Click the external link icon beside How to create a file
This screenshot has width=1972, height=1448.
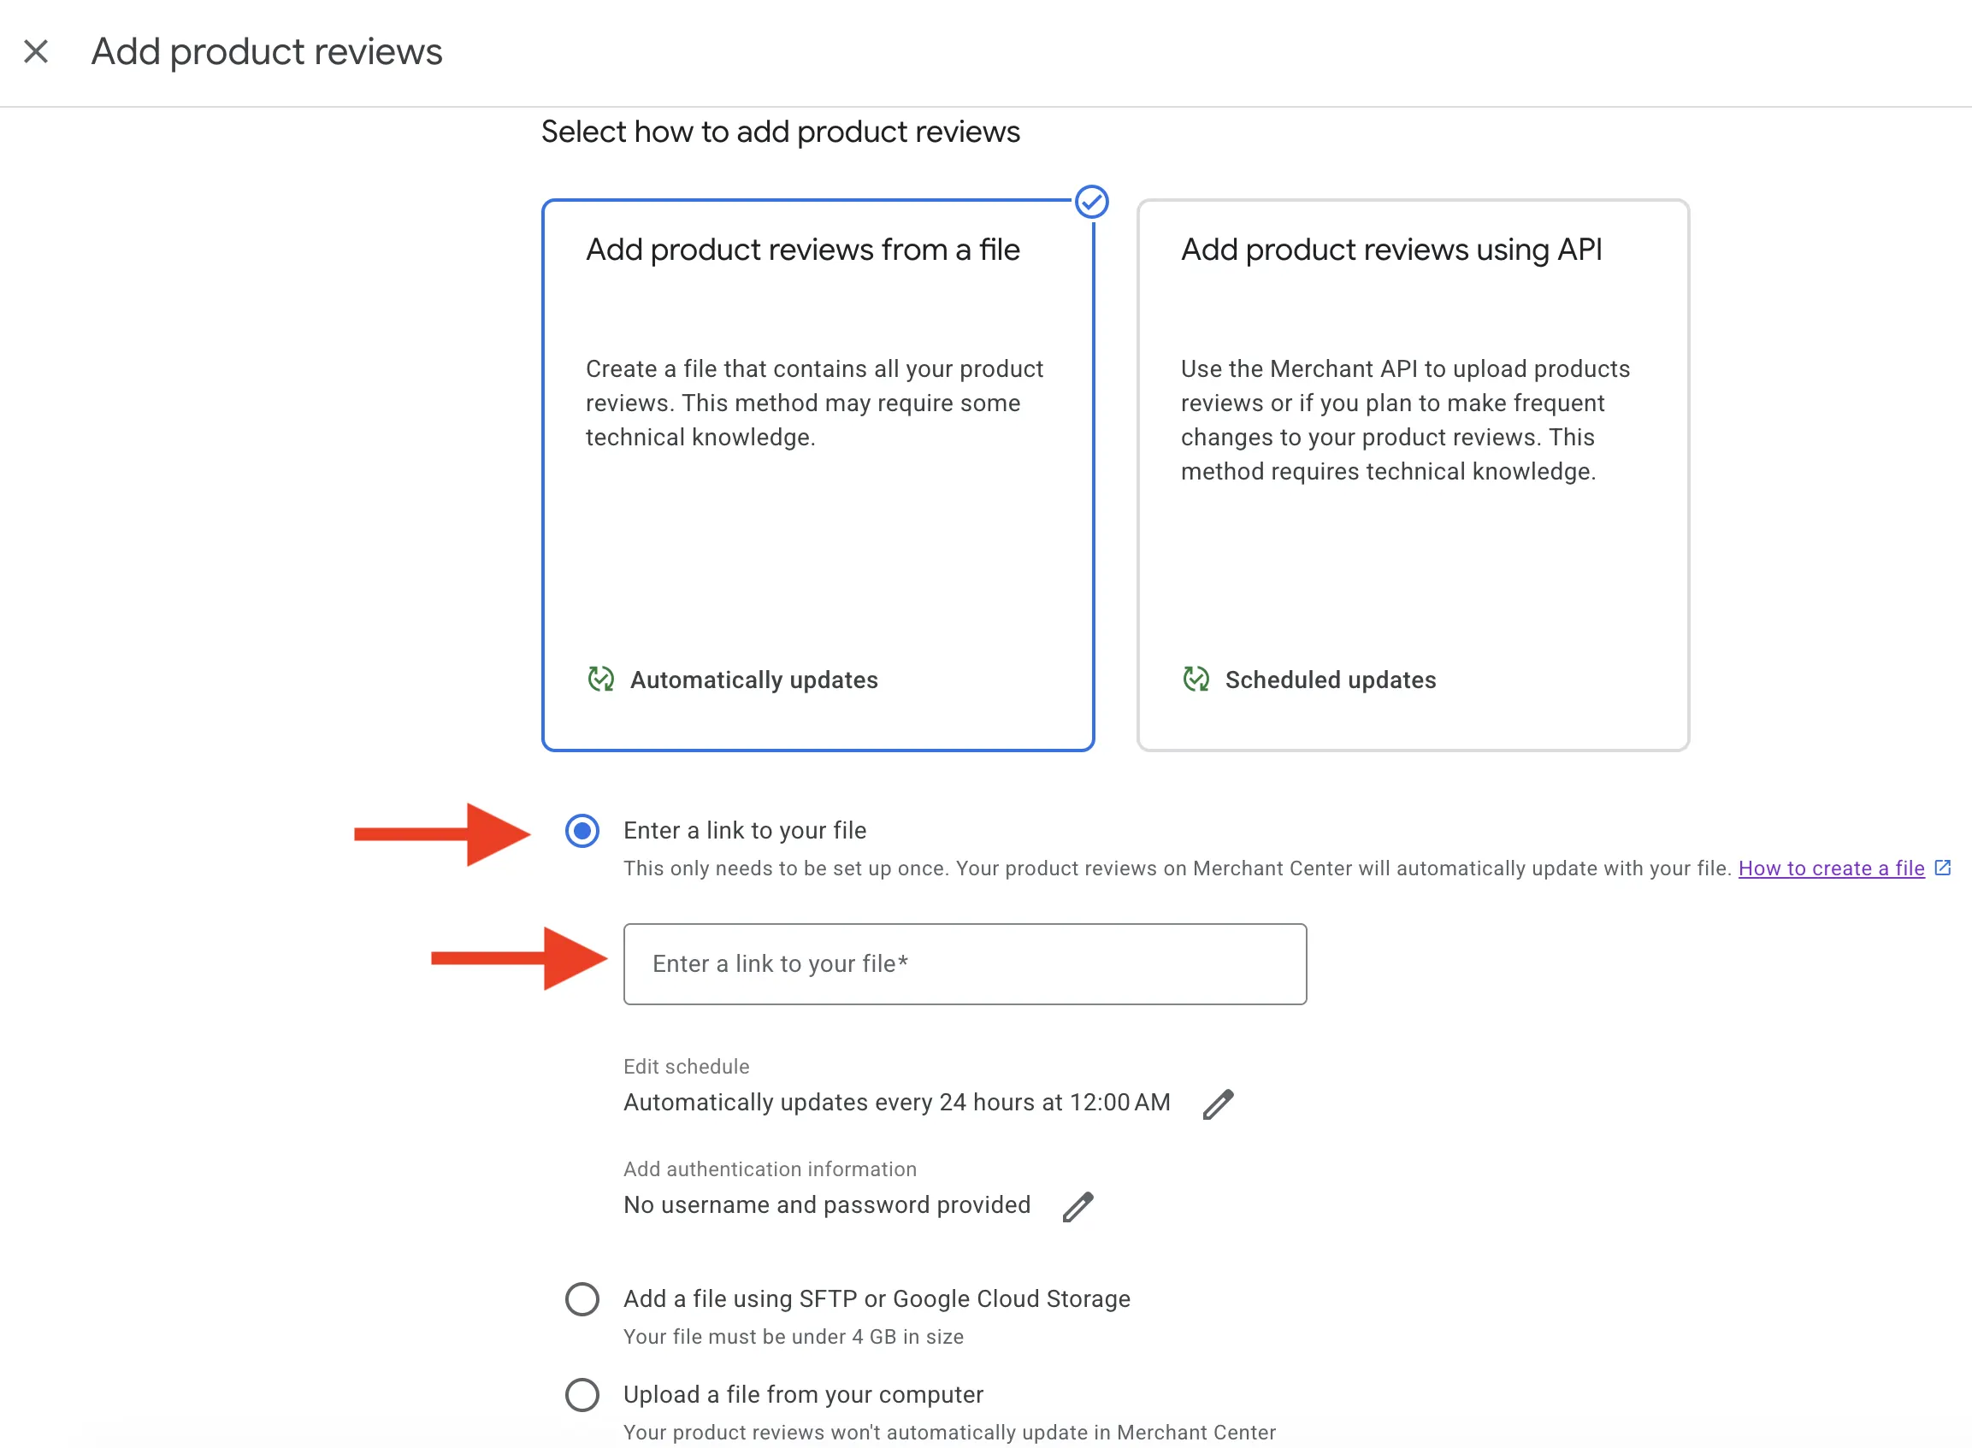coord(1942,868)
